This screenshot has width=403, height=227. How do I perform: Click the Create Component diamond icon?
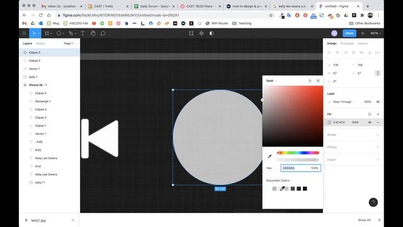(x=201, y=33)
